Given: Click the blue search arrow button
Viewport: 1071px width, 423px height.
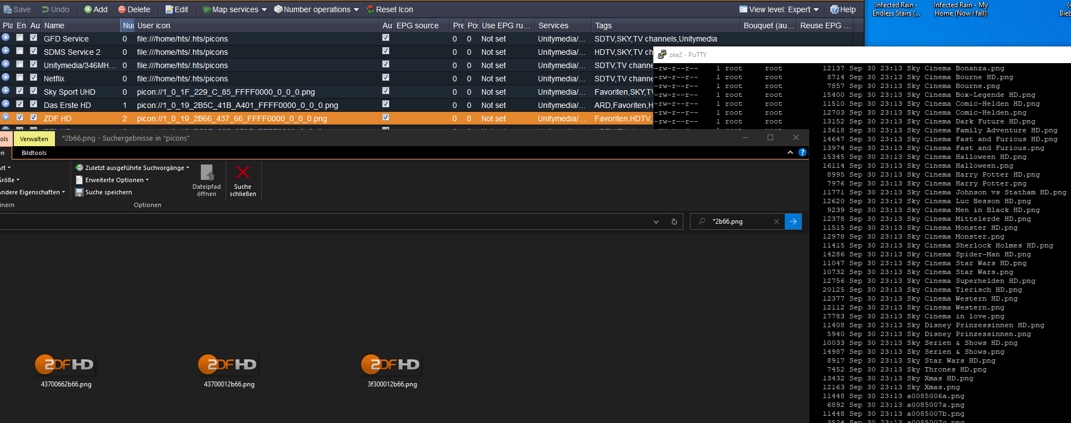Looking at the screenshot, I should 793,221.
